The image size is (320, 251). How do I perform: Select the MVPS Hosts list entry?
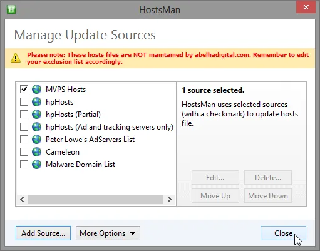coord(66,90)
